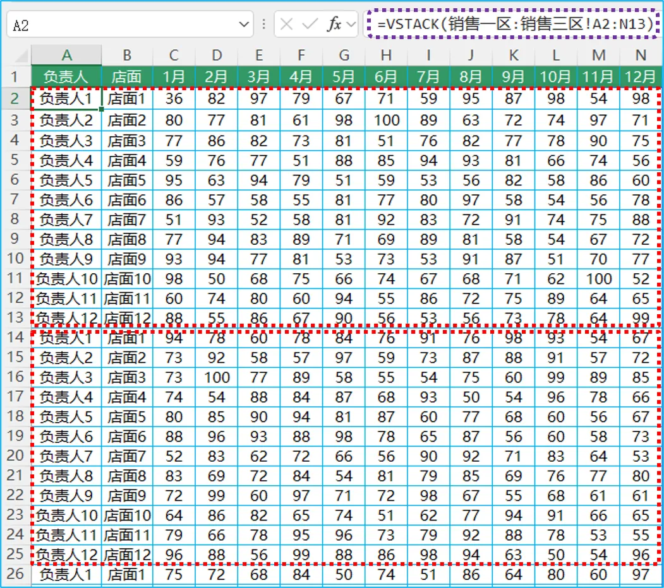Image resolution: width=664 pixels, height=588 pixels.
Task: Click the formula bar resize dots handle
Action: click(x=264, y=25)
